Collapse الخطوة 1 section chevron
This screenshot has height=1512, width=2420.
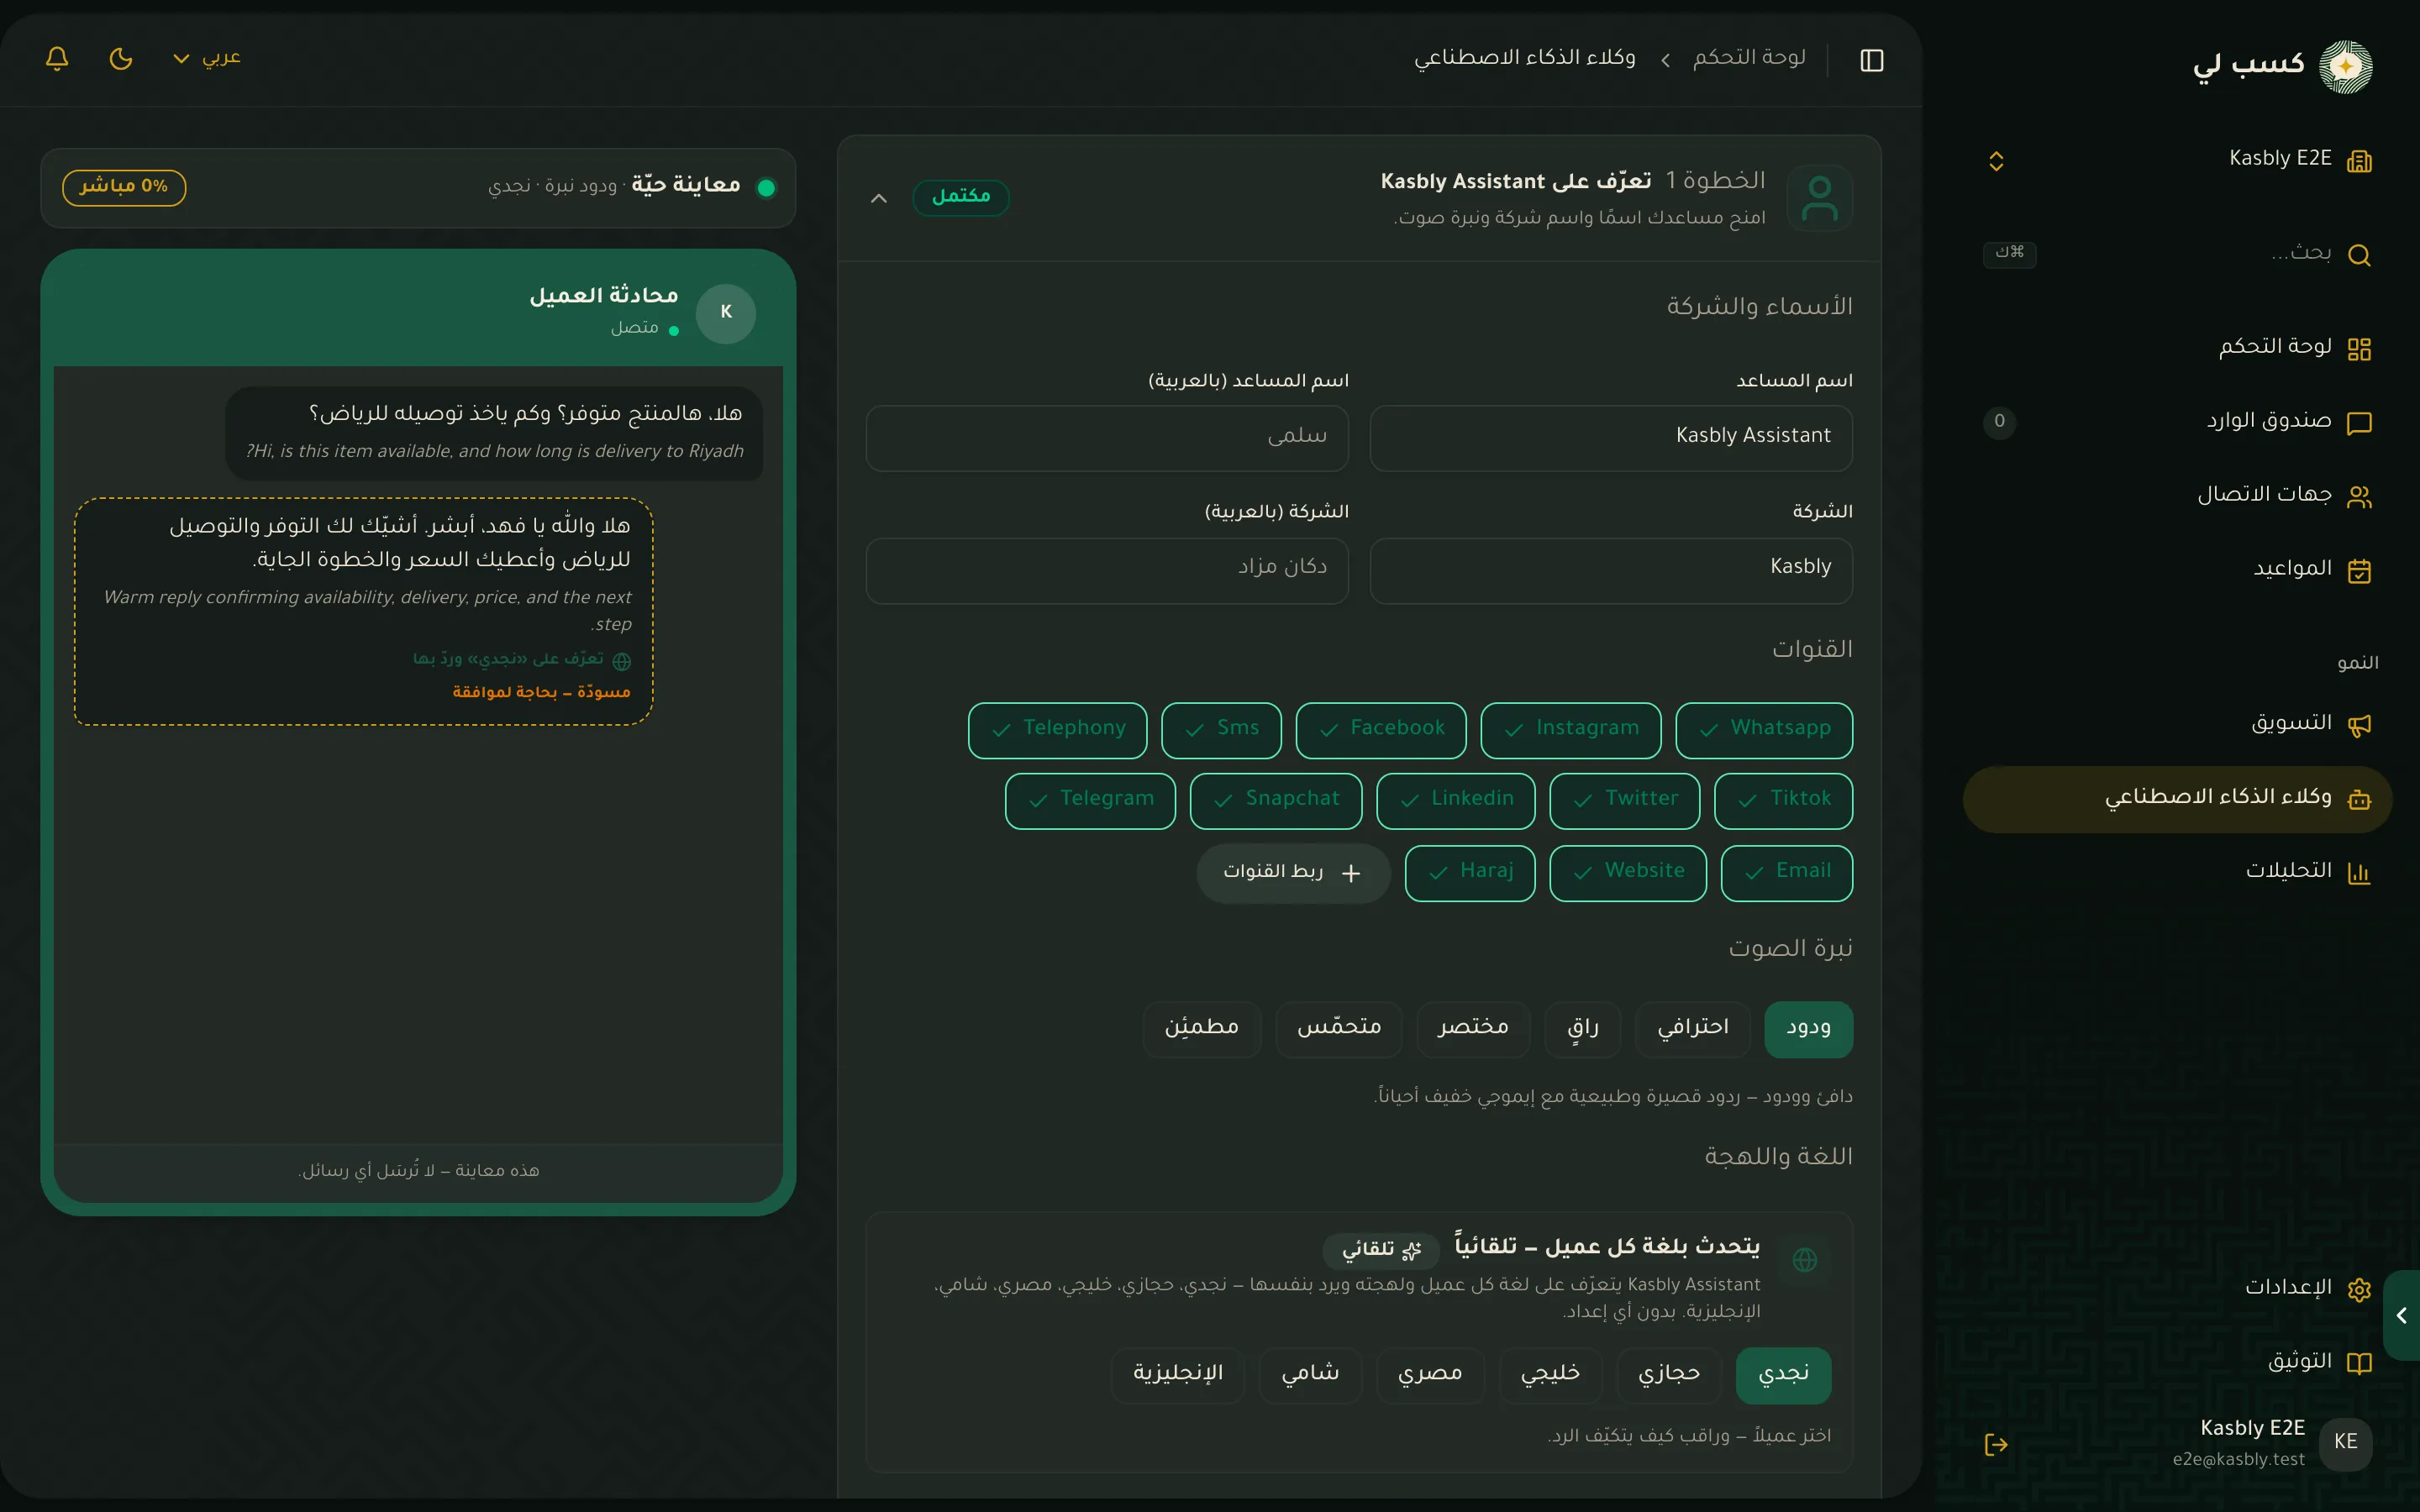pyautogui.click(x=878, y=198)
